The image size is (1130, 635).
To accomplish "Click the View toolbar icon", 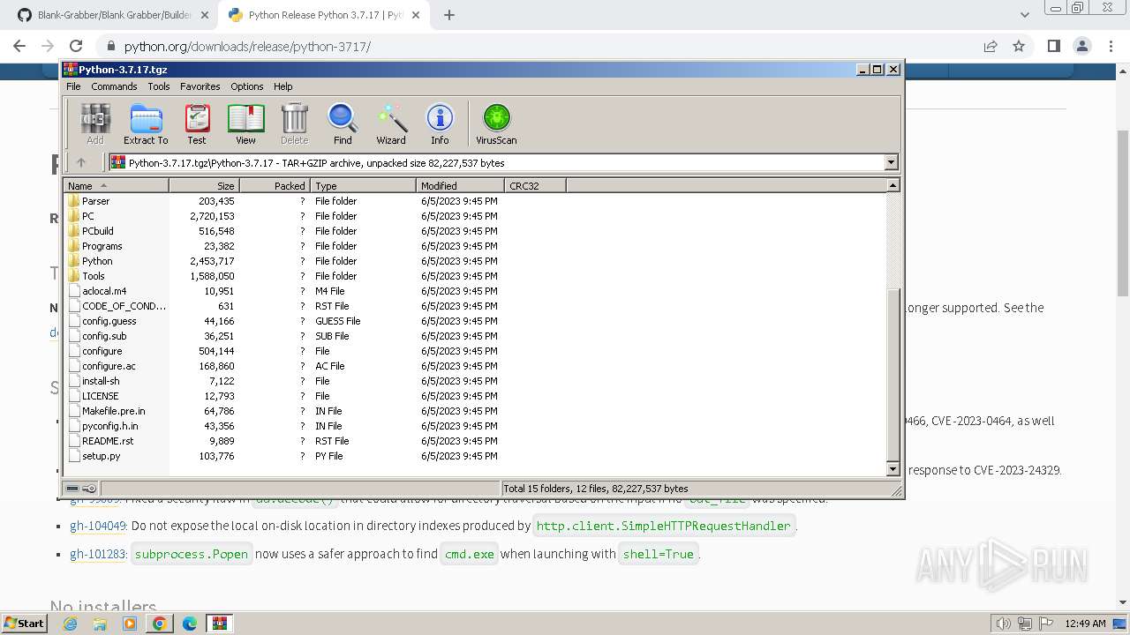I will (245, 123).
